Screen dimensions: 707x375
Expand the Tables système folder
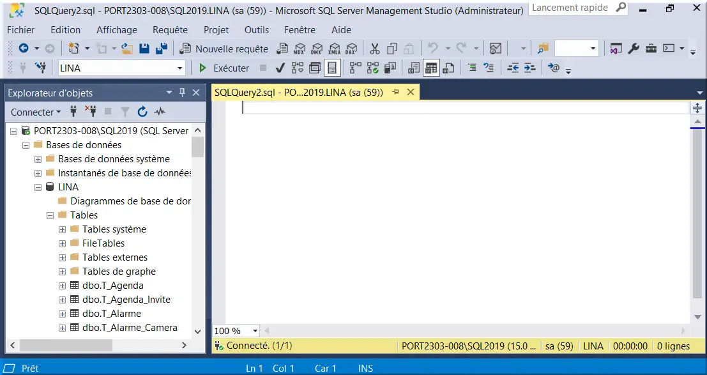(62, 230)
